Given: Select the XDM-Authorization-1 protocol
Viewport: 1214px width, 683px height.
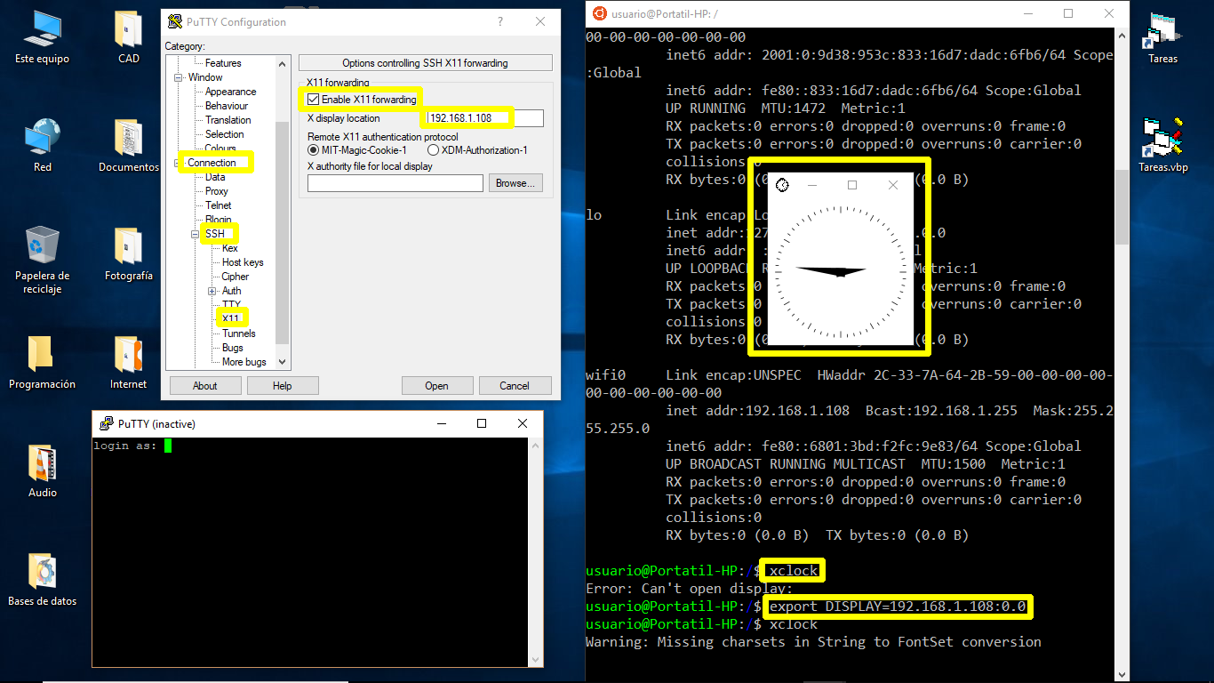Looking at the screenshot, I should point(433,149).
